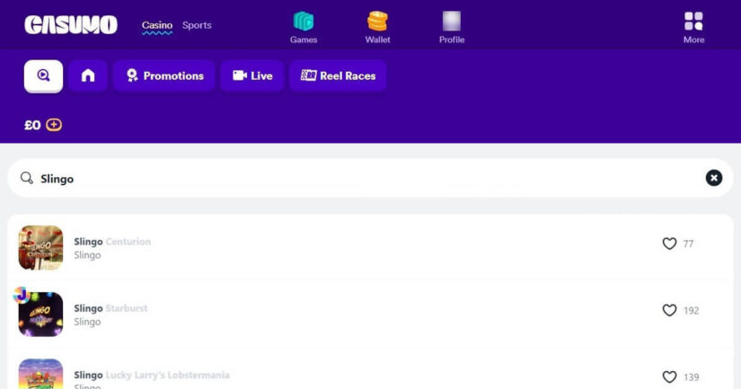The height and width of the screenshot is (389, 741).
Task: Open Reel Races
Action: pyautogui.click(x=338, y=75)
